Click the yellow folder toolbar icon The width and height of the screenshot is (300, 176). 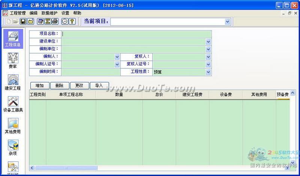pos(31,21)
